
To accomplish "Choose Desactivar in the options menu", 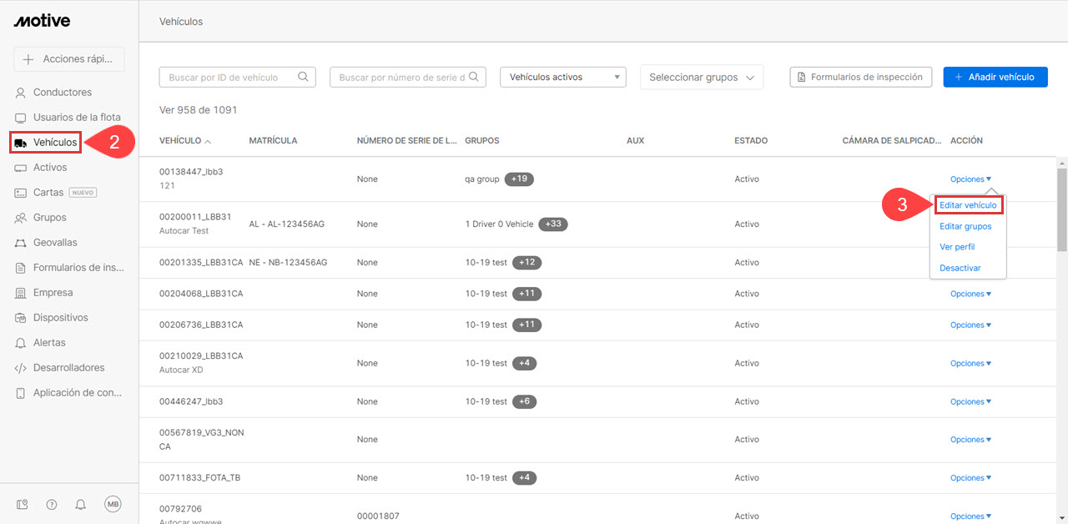I will 960,268.
